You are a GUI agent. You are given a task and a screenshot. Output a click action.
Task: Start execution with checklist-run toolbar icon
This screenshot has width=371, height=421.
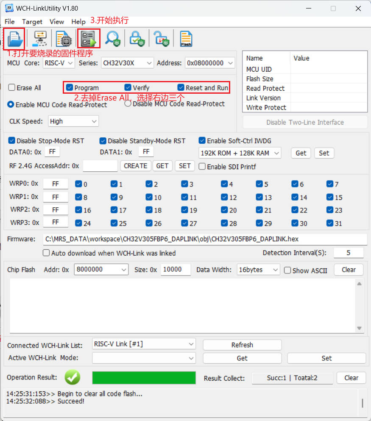point(89,39)
